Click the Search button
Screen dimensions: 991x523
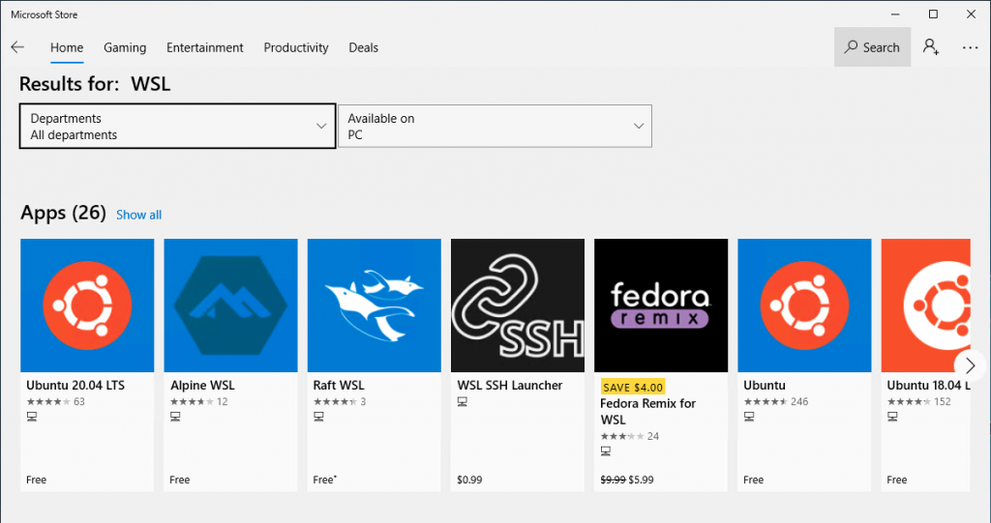coord(872,47)
